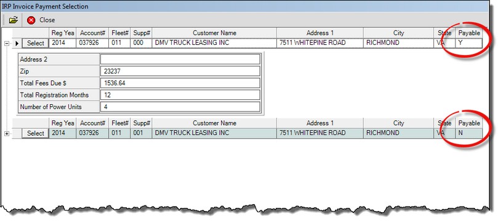Click the row pointer arrow beside Supp 000 row
This screenshot has height=222, width=498.
17,44
